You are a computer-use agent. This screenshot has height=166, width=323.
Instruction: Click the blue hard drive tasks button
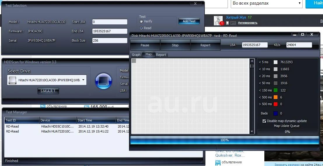(103, 81)
